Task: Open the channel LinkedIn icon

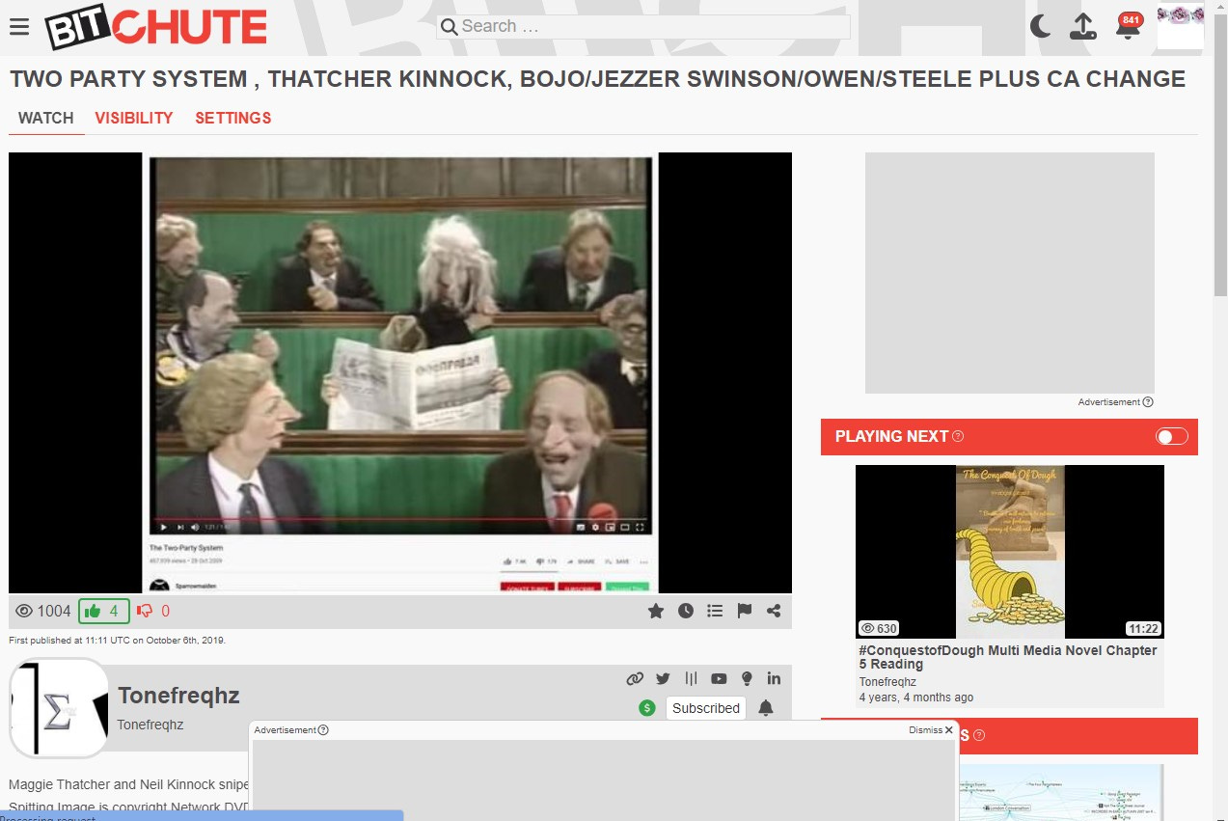Action: (774, 678)
